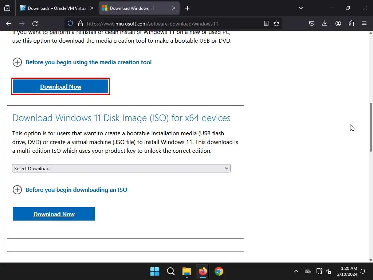
Task: Switch to Downloads – Oracle VM VirtualBox tab
Action: click(56, 8)
